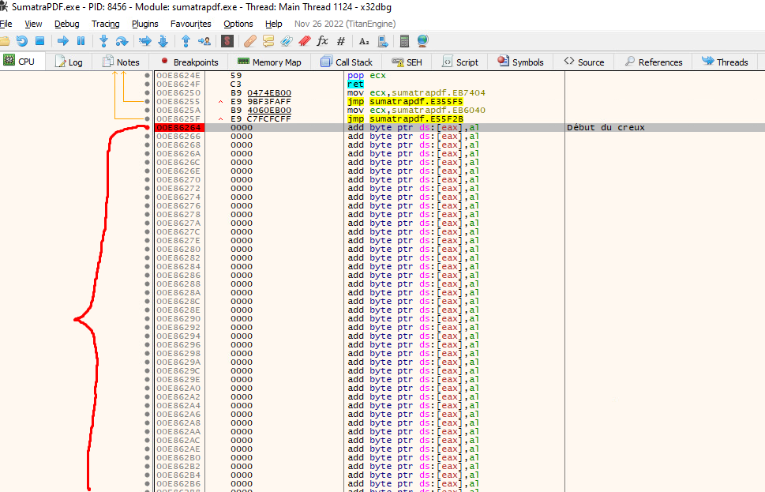Switch to the Source tab
Screen dimensions: 765x492
coord(584,62)
